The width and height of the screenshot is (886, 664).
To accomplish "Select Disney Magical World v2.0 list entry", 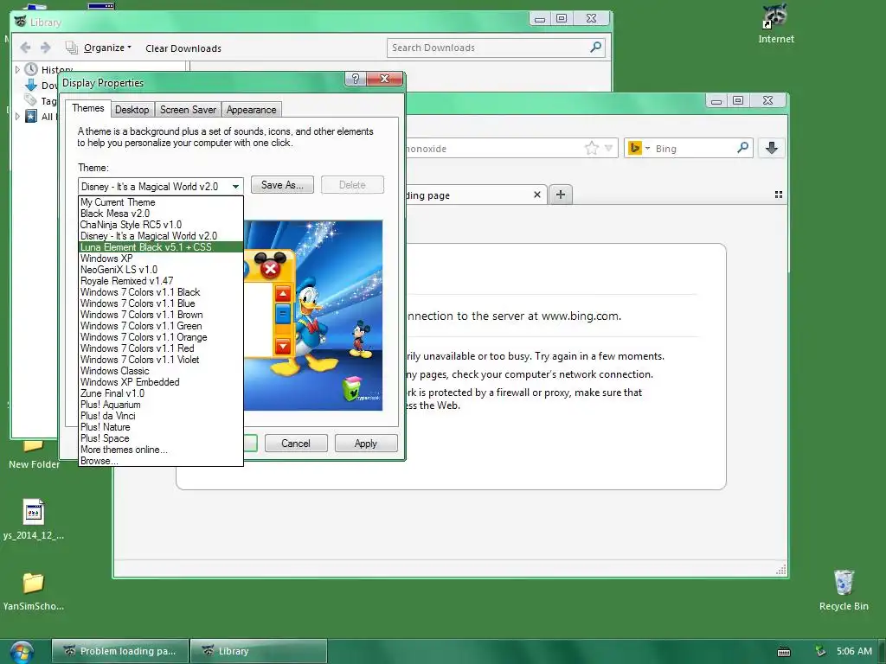I will point(160,236).
